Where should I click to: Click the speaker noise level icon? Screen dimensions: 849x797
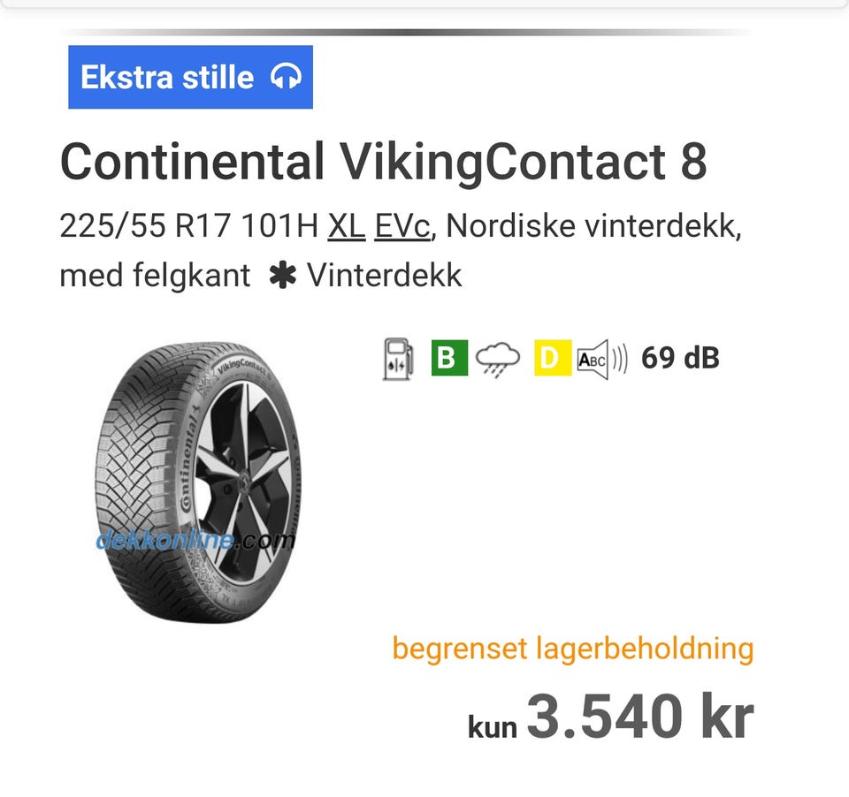coord(601,360)
